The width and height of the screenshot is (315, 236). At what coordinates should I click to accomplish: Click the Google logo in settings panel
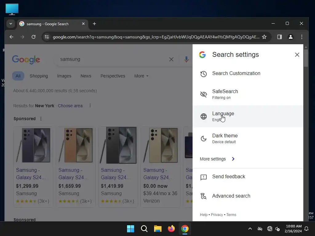202,55
